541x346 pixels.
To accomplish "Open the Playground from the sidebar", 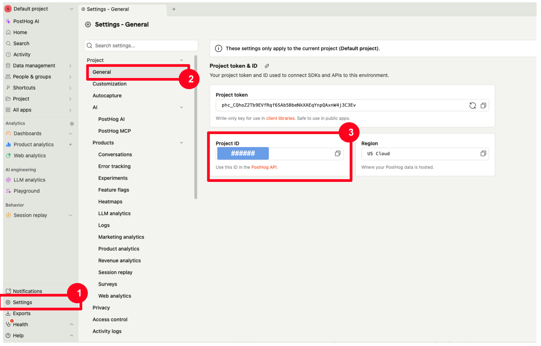I will click(x=26, y=191).
